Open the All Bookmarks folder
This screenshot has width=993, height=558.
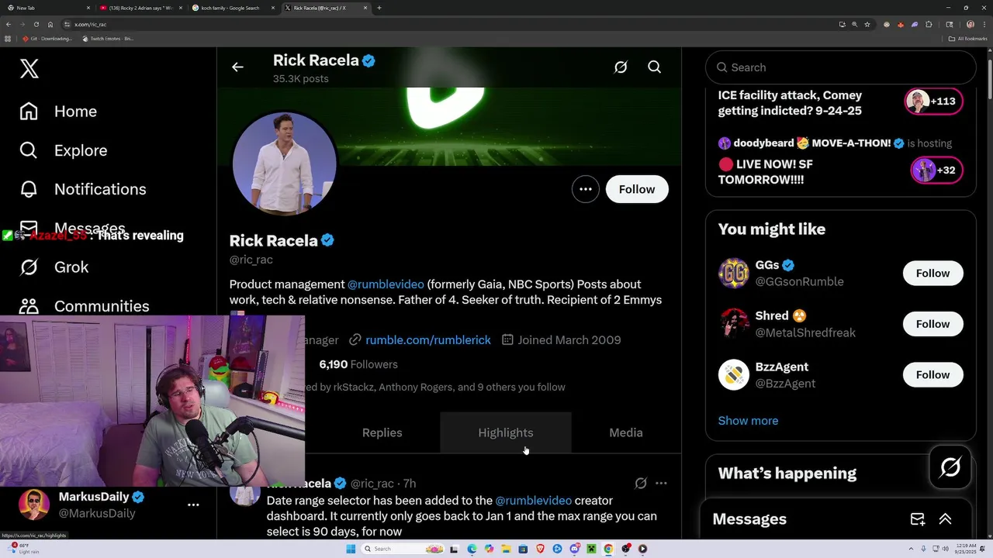(968, 39)
